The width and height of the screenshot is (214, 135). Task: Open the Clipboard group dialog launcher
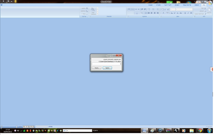(195, 16)
